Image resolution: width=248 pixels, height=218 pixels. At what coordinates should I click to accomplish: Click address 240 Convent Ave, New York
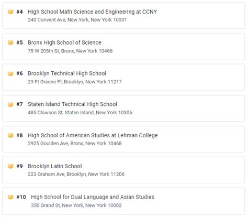tap(77, 20)
